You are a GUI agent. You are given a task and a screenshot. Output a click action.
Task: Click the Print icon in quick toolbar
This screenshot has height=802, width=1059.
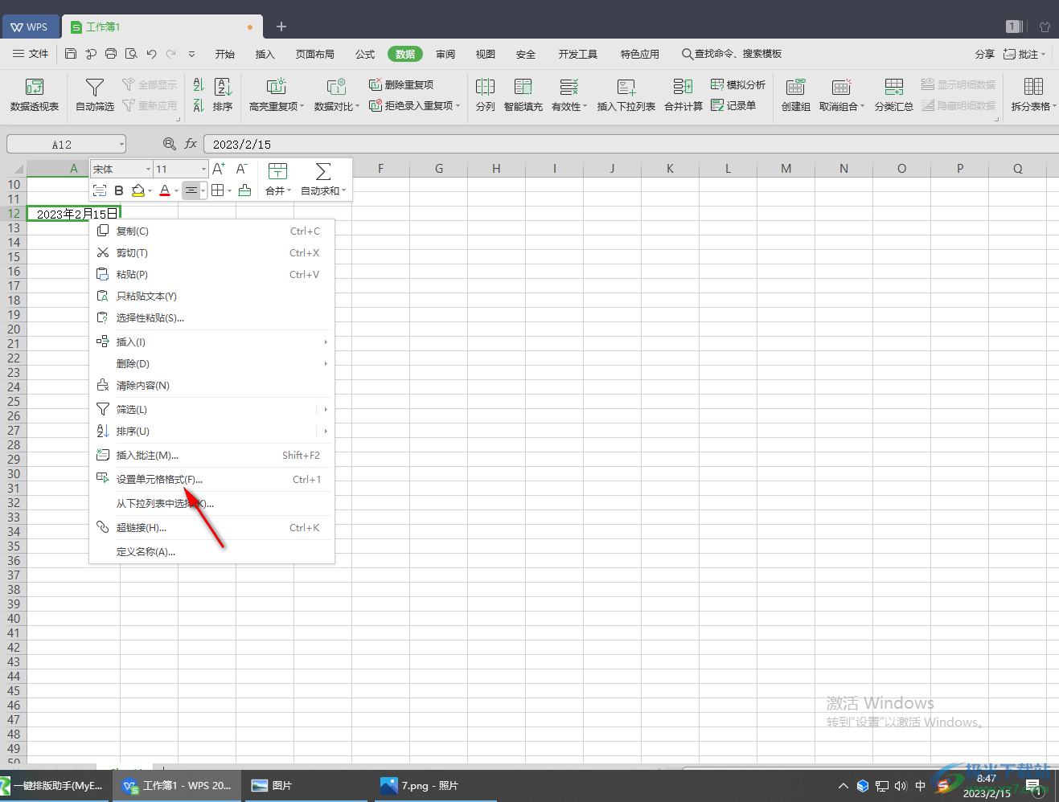(111, 54)
